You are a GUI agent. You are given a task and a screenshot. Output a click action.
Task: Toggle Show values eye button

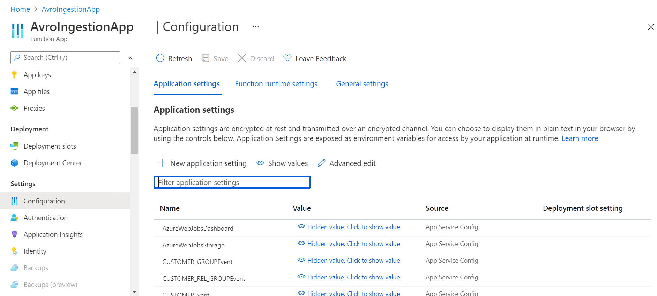(x=282, y=163)
